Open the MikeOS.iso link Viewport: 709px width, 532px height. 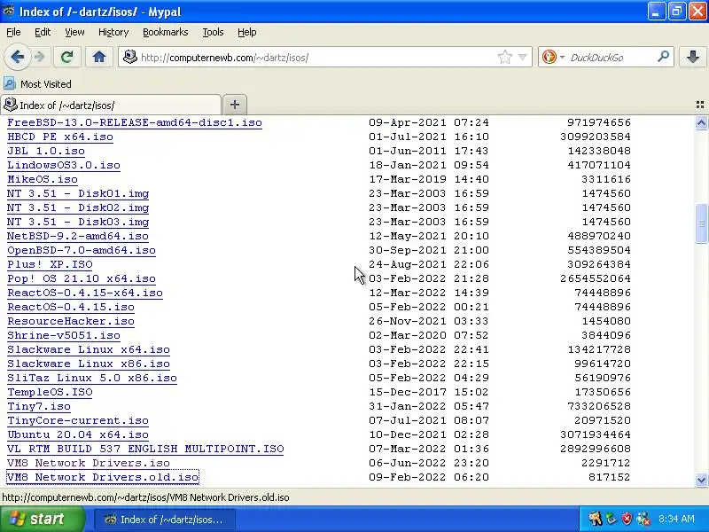43,179
